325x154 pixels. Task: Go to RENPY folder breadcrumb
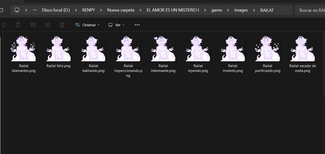pyautogui.click(x=88, y=10)
